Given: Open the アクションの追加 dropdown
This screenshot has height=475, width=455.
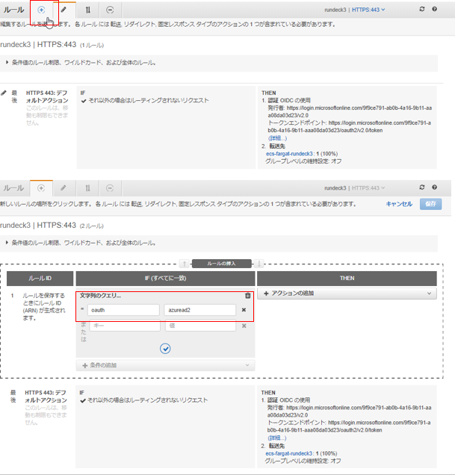Looking at the screenshot, I should pyautogui.click(x=347, y=294).
